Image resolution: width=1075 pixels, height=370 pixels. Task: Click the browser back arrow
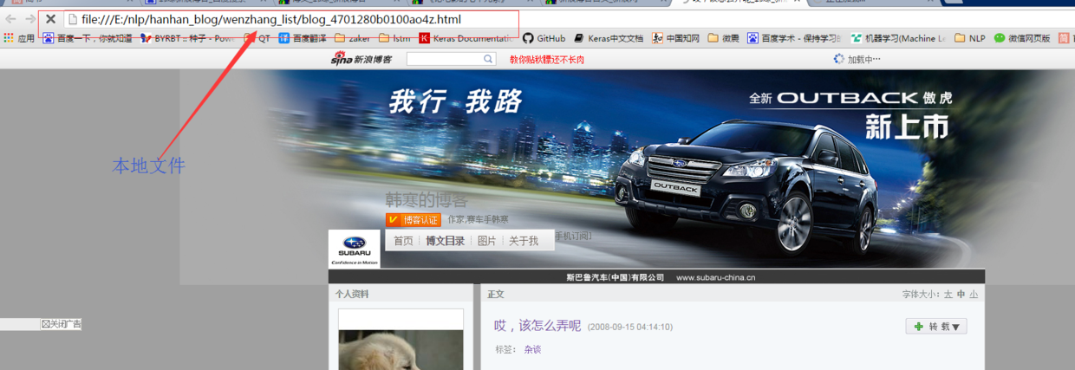coord(11,19)
